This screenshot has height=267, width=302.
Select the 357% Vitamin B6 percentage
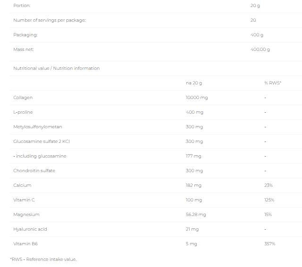270,244
